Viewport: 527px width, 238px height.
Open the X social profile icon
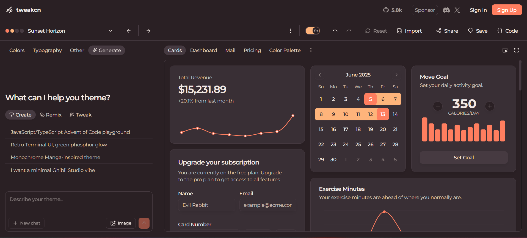pos(457,10)
